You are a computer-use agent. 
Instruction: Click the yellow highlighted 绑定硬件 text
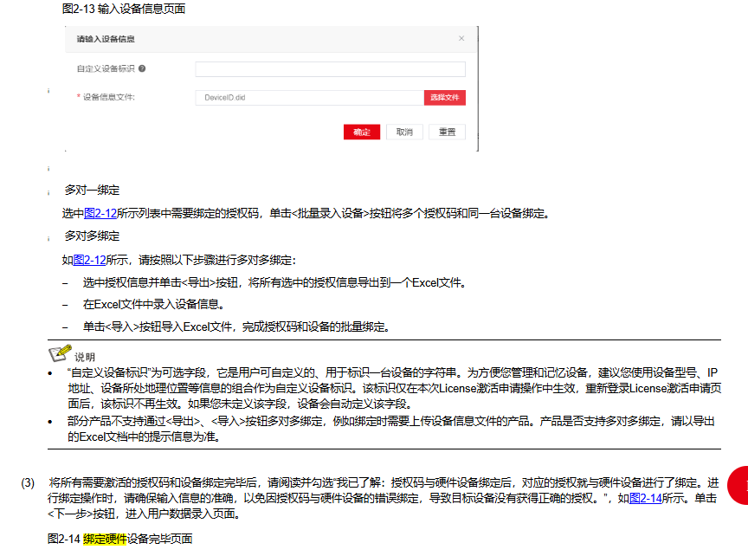click(105, 539)
